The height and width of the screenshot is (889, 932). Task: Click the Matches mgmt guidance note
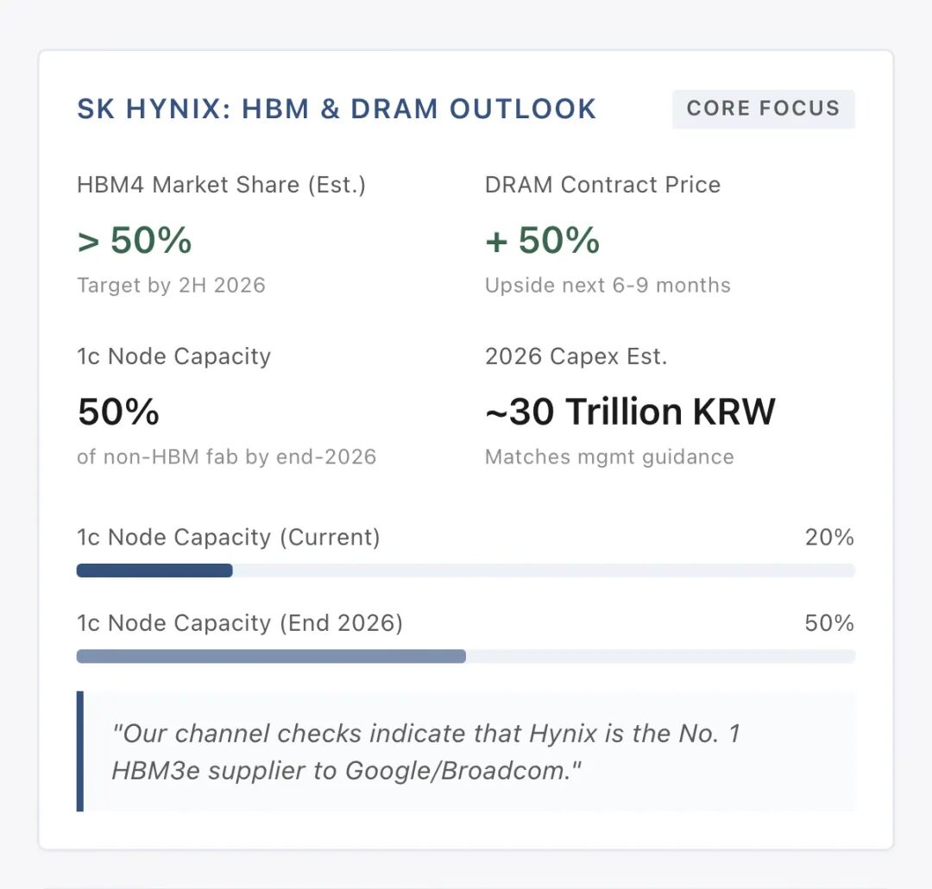tap(609, 457)
